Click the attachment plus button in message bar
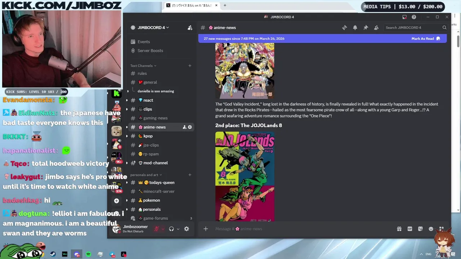The image size is (461, 259). click(x=206, y=229)
